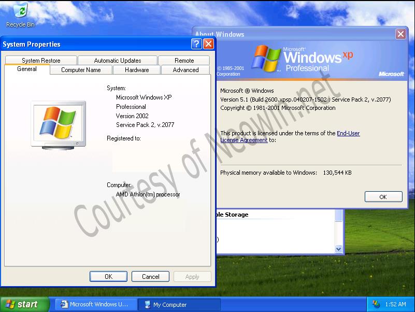Open the Recycle Bin desktop icon
The width and height of the screenshot is (415, 312).
tap(20, 15)
